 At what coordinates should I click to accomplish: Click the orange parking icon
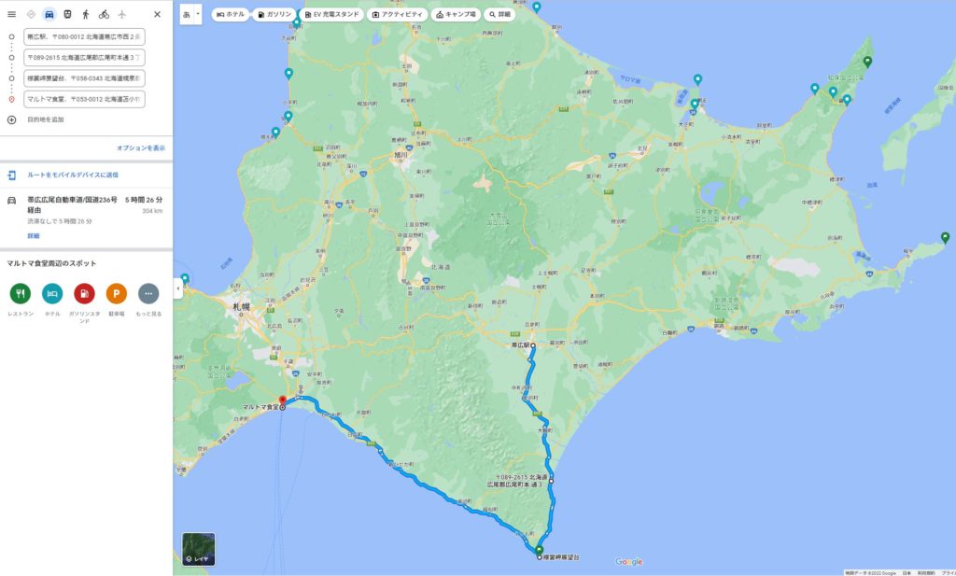click(117, 294)
